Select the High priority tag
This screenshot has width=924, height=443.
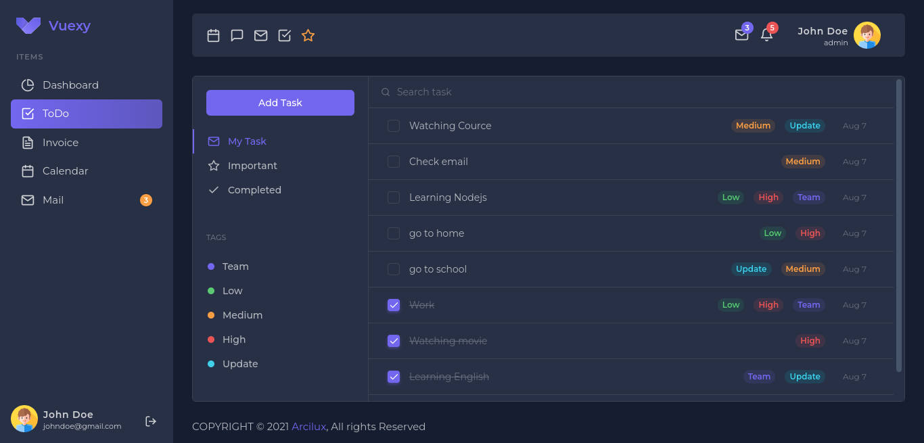coord(233,339)
